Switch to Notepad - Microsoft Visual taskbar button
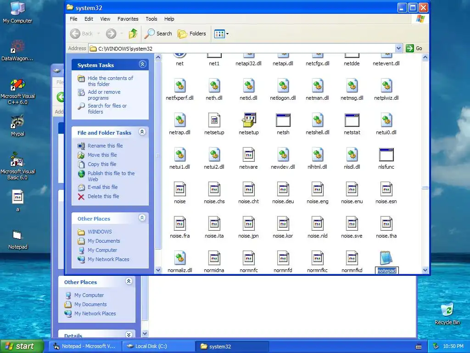 [86, 346]
